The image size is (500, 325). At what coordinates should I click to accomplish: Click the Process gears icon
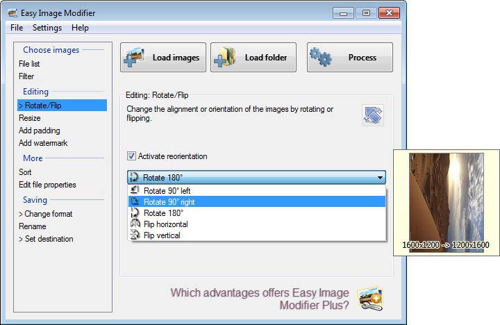coord(321,58)
